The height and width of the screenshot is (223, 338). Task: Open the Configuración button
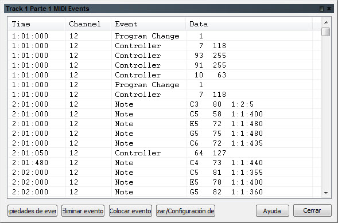(x=185, y=211)
